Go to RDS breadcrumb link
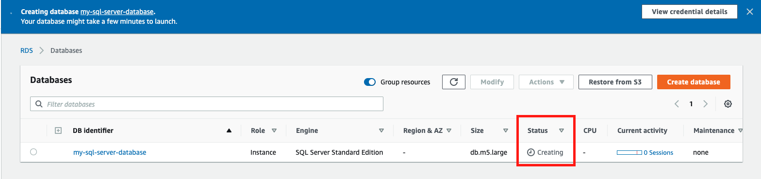The image size is (761, 179). coord(27,50)
